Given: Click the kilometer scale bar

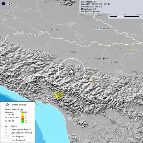Looking at the screenshot, I should pos(124,17).
